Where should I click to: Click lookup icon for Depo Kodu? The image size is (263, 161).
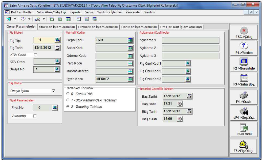coord(130,40)
